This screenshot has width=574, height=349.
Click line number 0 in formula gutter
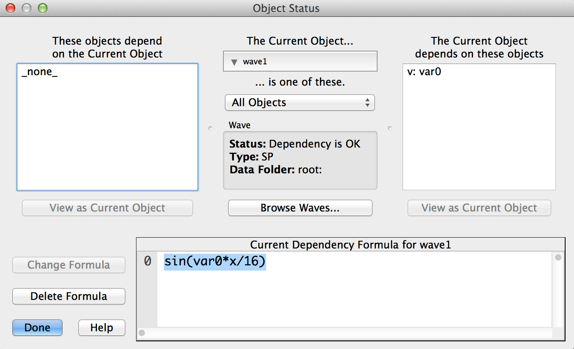click(x=147, y=262)
